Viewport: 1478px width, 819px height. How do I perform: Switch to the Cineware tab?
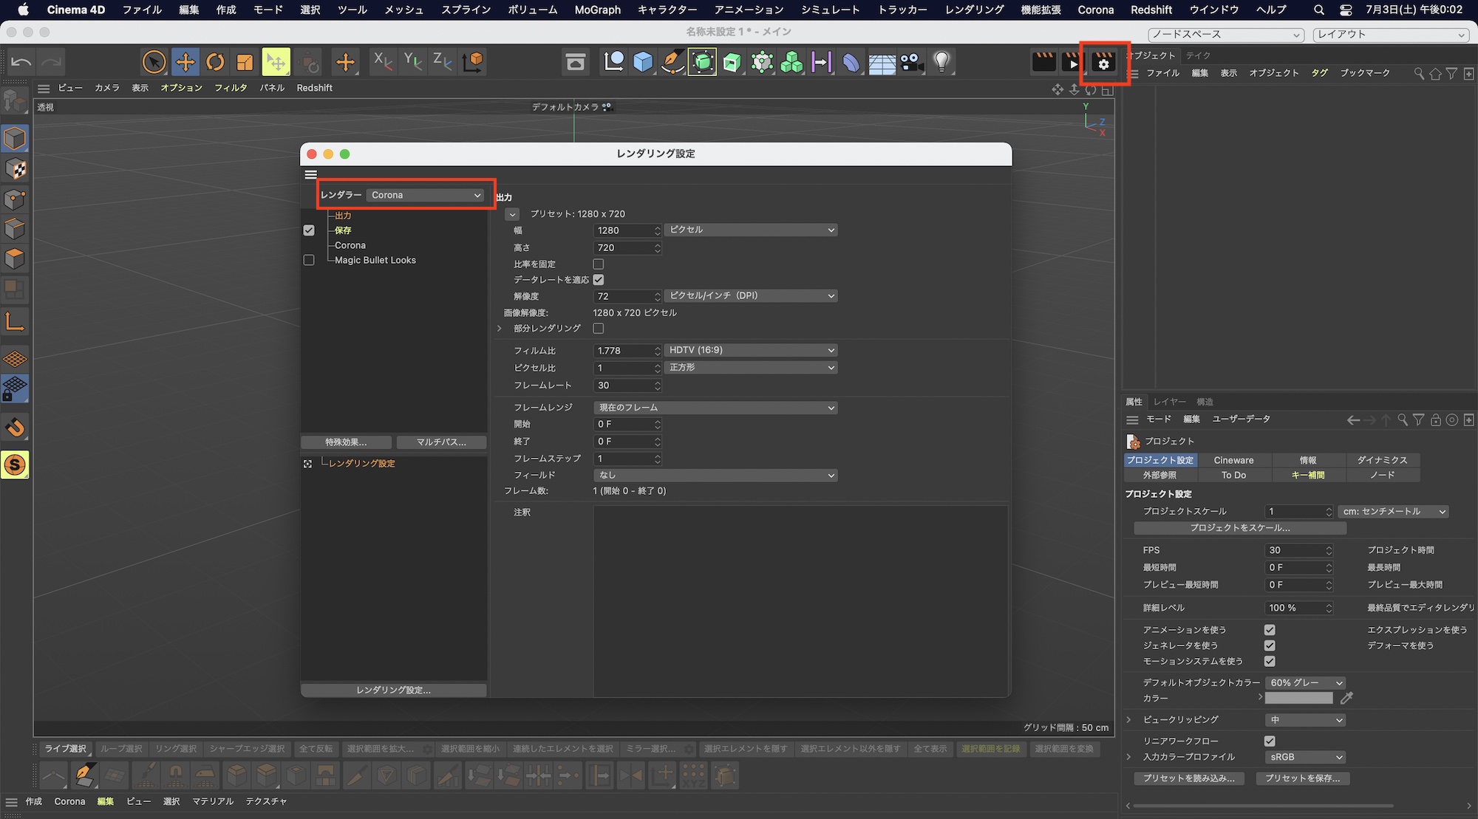[x=1234, y=459]
